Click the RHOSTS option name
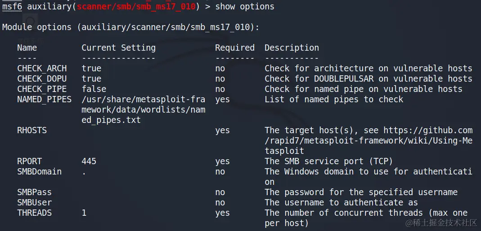The height and width of the screenshot is (231, 481). tap(32, 130)
